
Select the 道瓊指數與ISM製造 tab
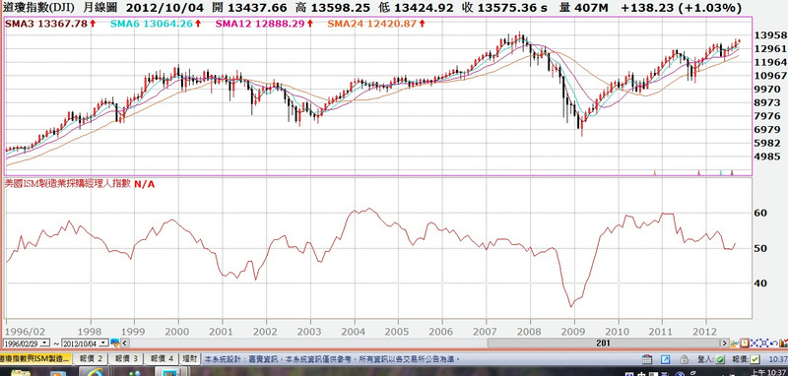(35, 359)
